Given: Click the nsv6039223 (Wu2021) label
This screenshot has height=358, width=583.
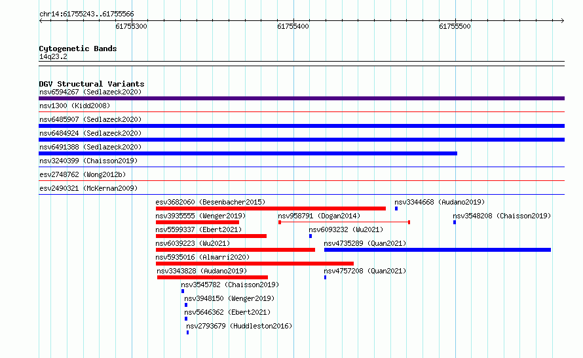Looking at the screenshot, I should 193,243.
